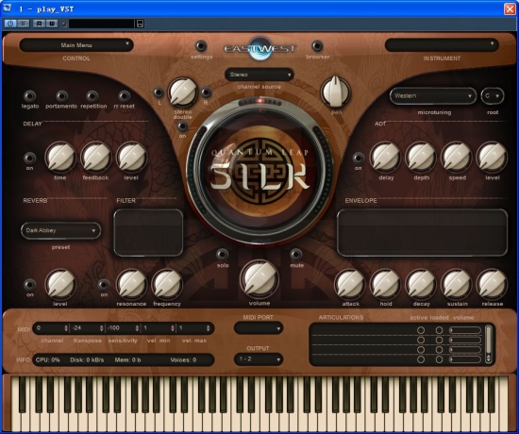This screenshot has height=434, width=519.
Task: Click the main volume knob
Action: click(259, 278)
